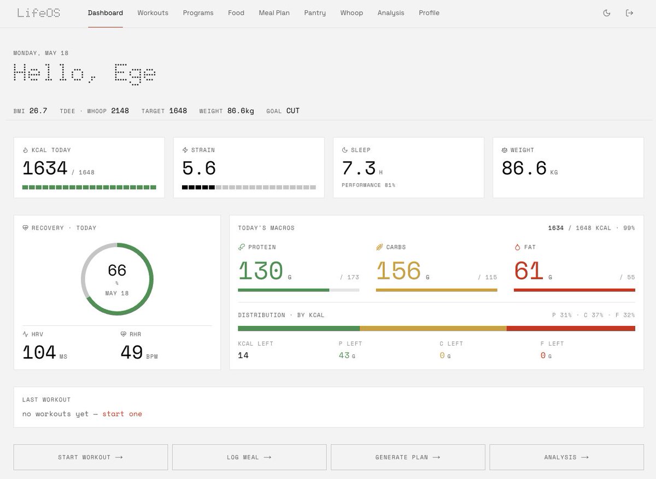Image resolution: width=656 pixels, height=479 pixels.
Task: Open the Meal Plan tab
Action: 274,13
